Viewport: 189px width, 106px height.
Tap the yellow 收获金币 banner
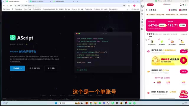coord(169,60)
